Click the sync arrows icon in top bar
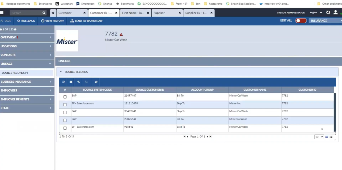 point(328,13)
